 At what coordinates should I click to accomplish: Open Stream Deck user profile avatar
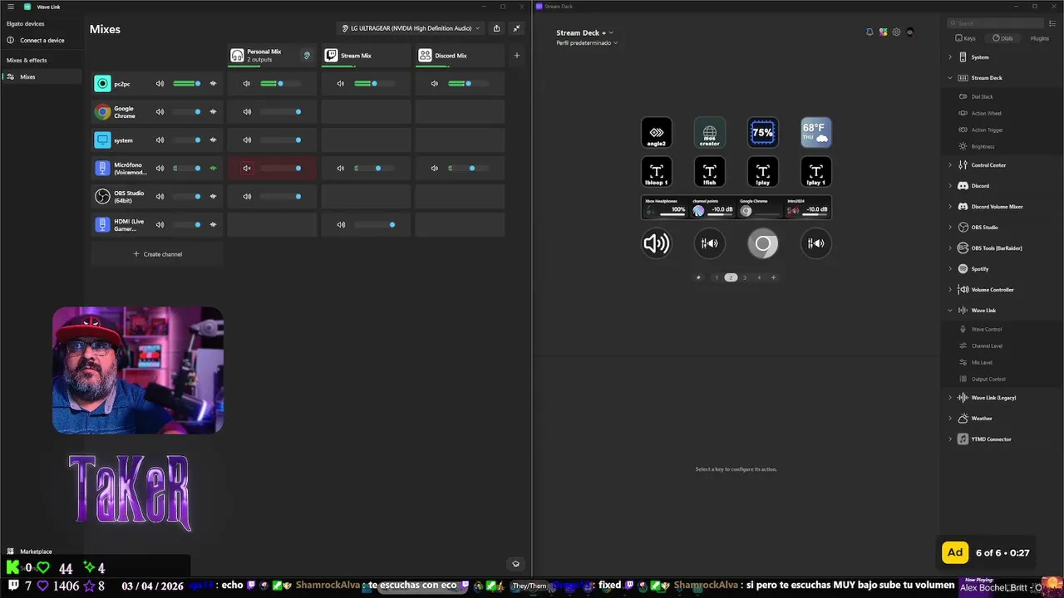[x=909, y=32]
